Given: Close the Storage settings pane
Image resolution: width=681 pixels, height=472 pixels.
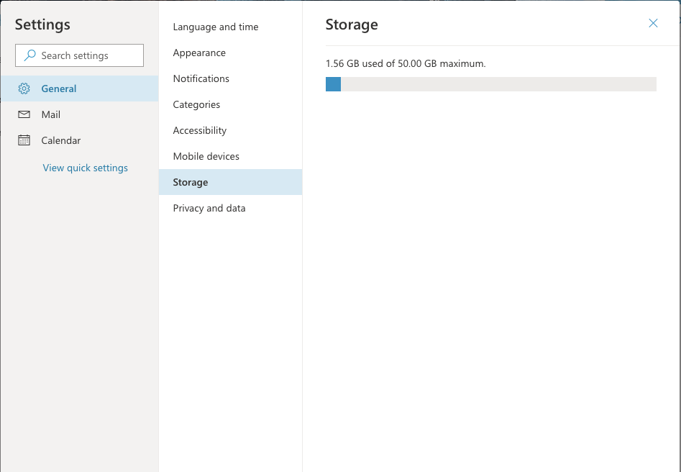Looking at the screenshot, I should click(x=653, y=23).
